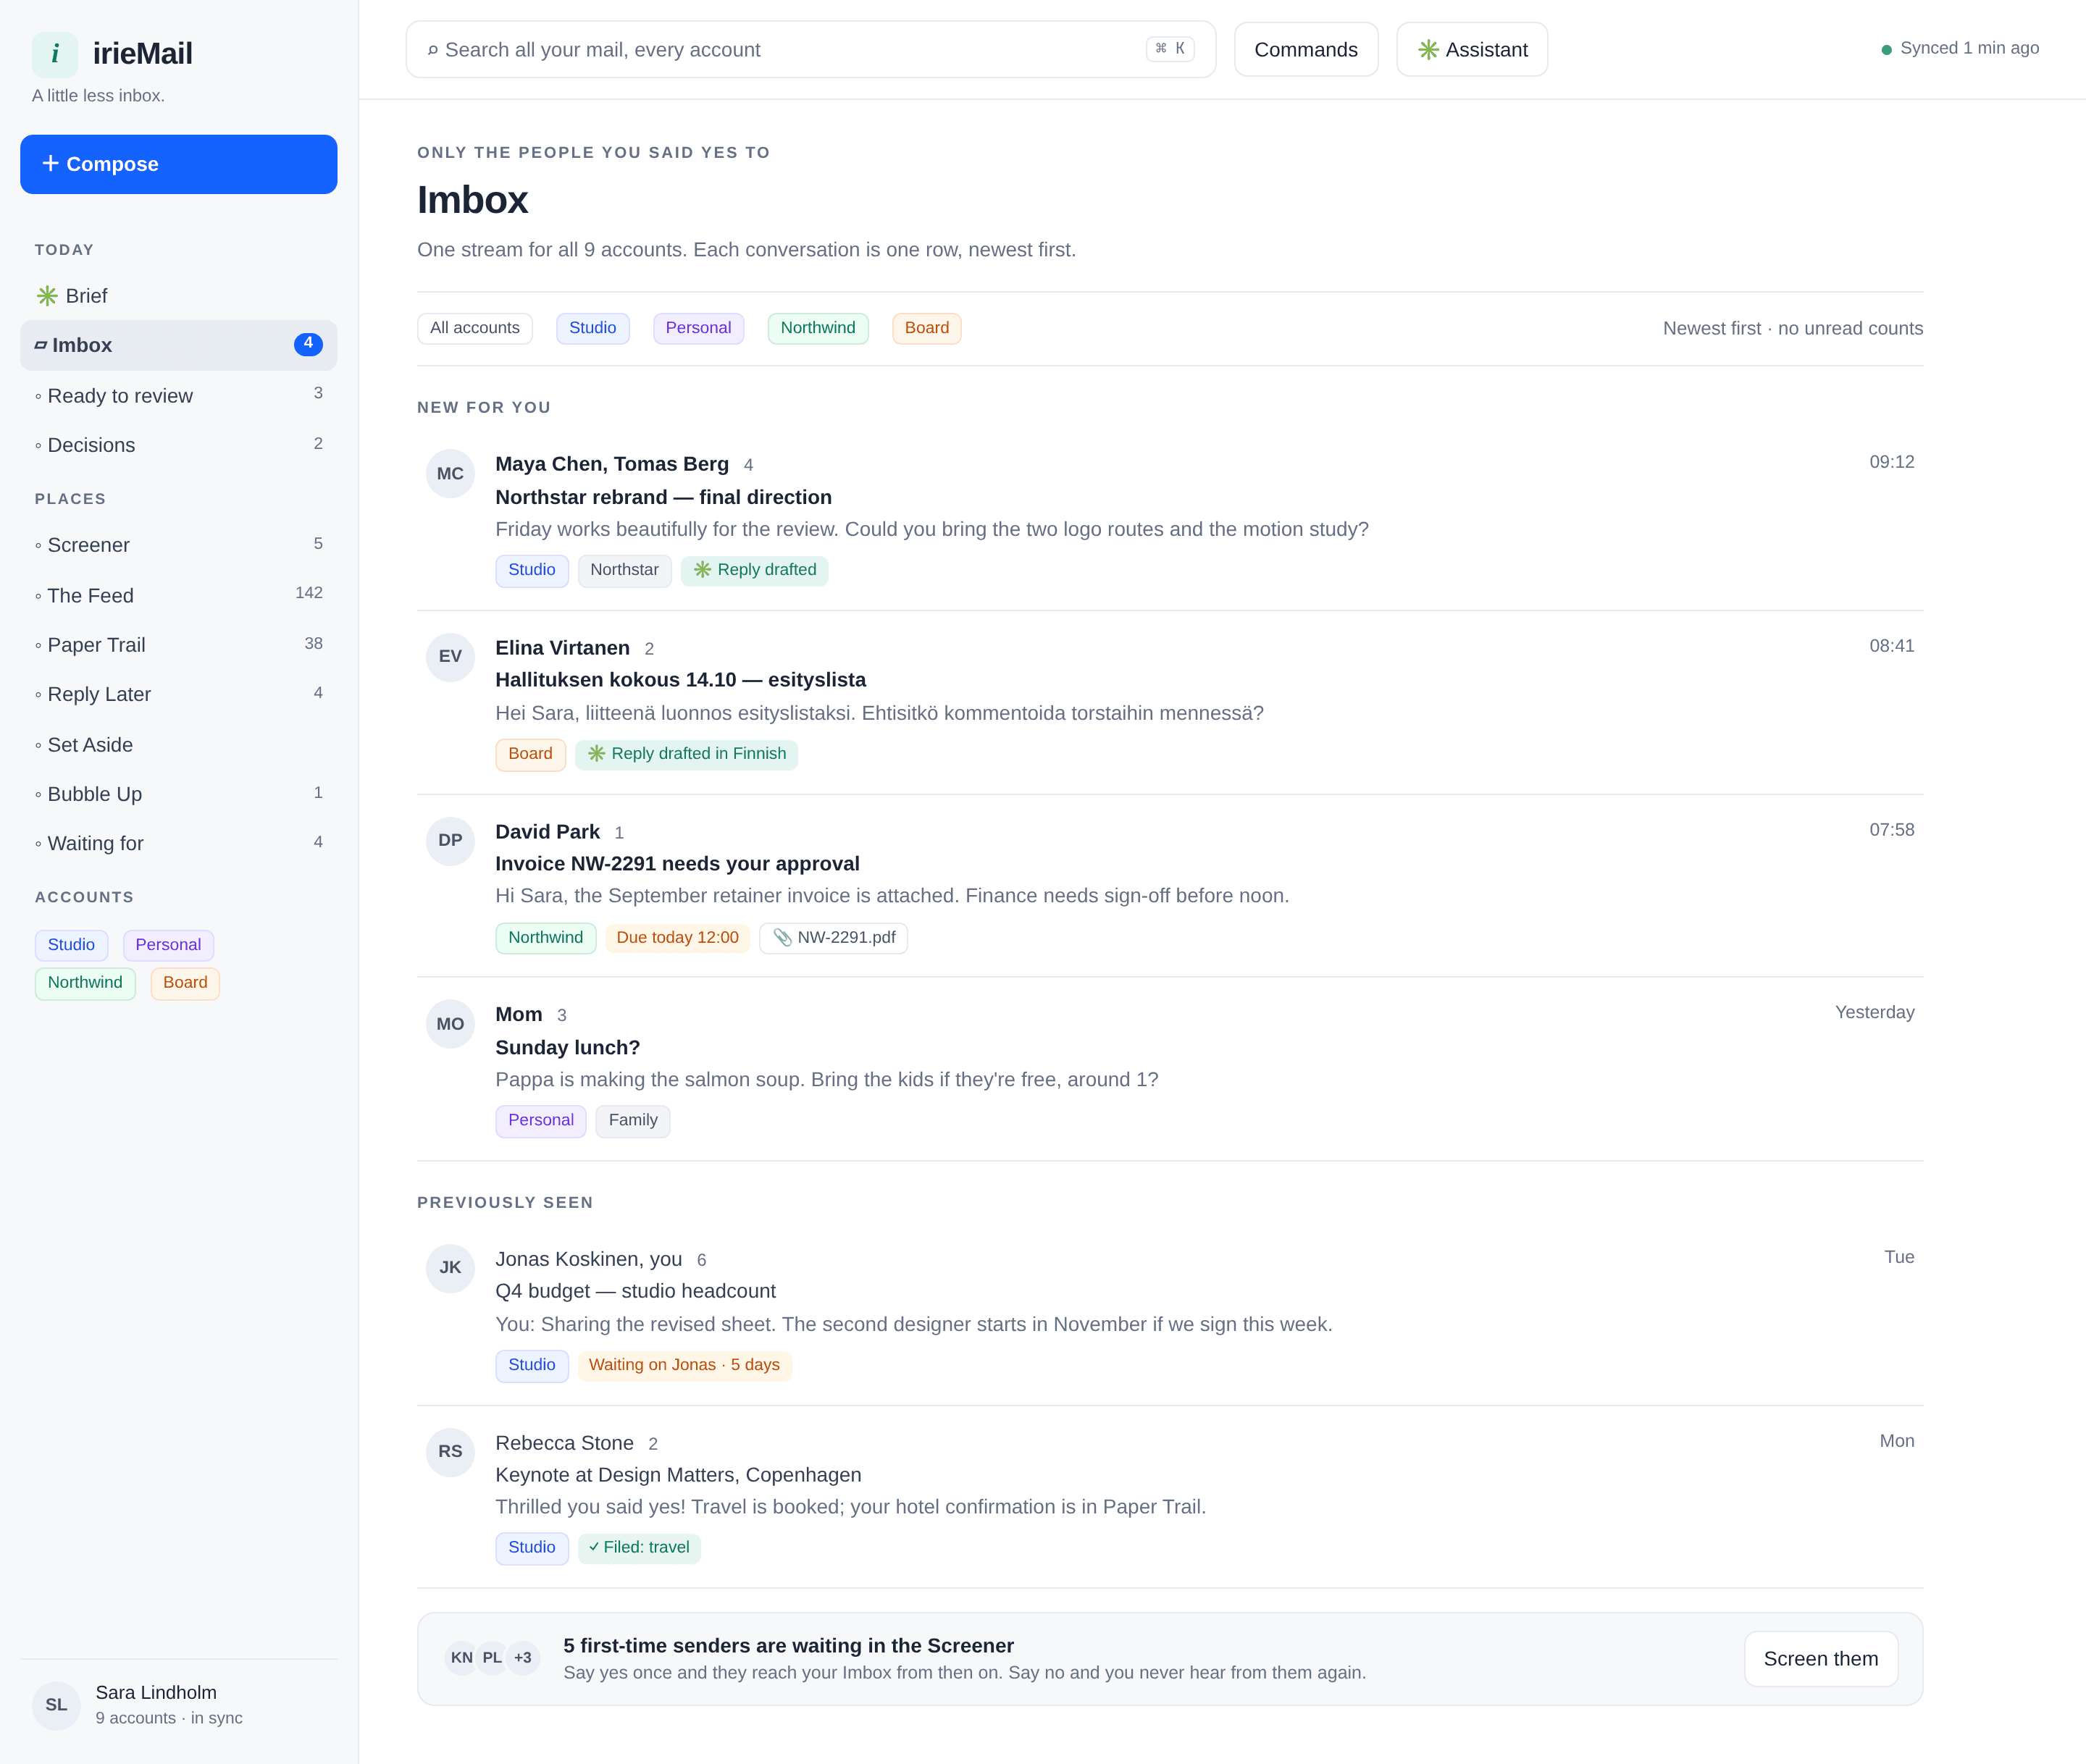The height and width of the screenshot is (1764, 2086).
Task: Open JK avatar for Jonas Koskinen
Action: pos(450,1268)
